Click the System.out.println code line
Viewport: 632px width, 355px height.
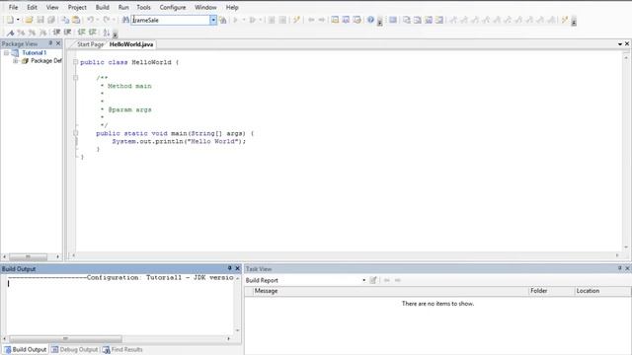pos(179,141)
